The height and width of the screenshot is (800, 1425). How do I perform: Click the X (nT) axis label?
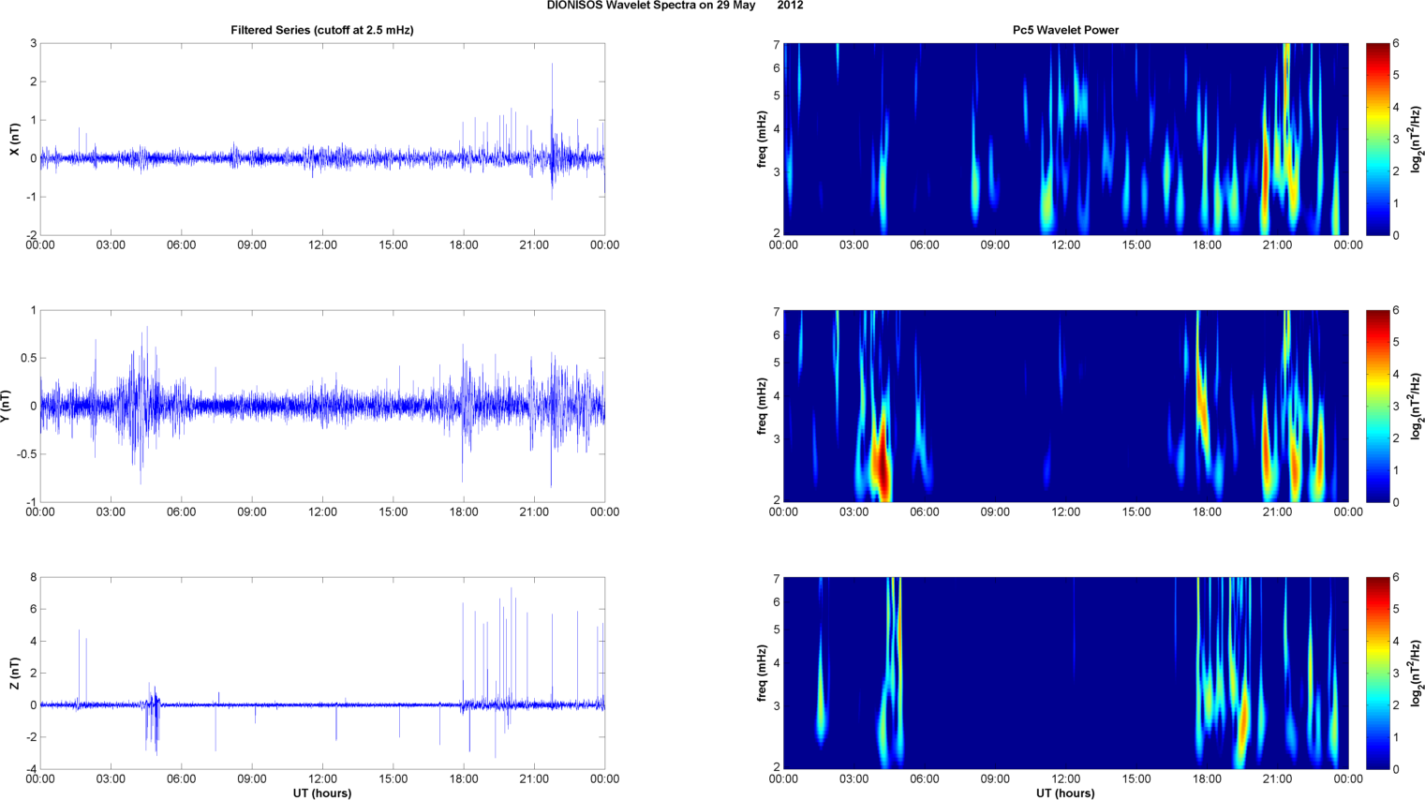pos(14,140)
